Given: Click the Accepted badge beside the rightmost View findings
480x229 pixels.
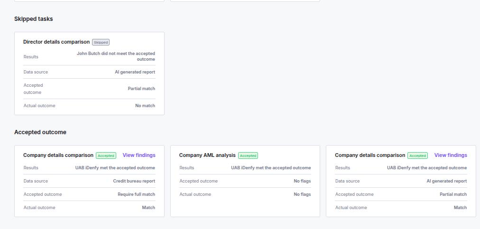Looking at the screenshot, I should [417, 156].
